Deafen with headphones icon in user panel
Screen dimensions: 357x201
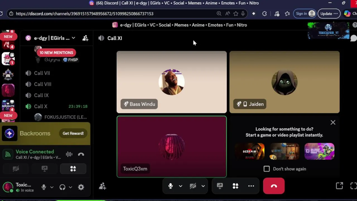click(x=62, y=187)
